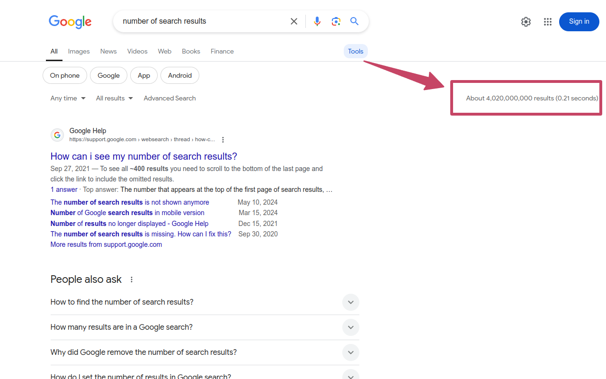The height and width of the screenshot is (379, 606).
Task: Switch to the Images tab
Action: point(79,51)
